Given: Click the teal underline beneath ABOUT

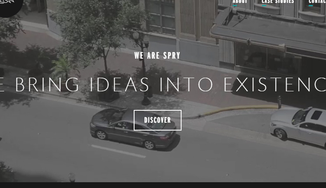Looking at the screenshot, I should (235, 6).
